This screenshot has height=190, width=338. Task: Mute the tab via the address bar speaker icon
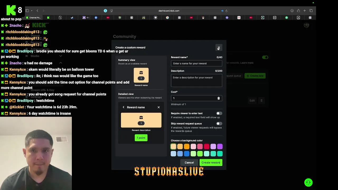pos(222,11)
